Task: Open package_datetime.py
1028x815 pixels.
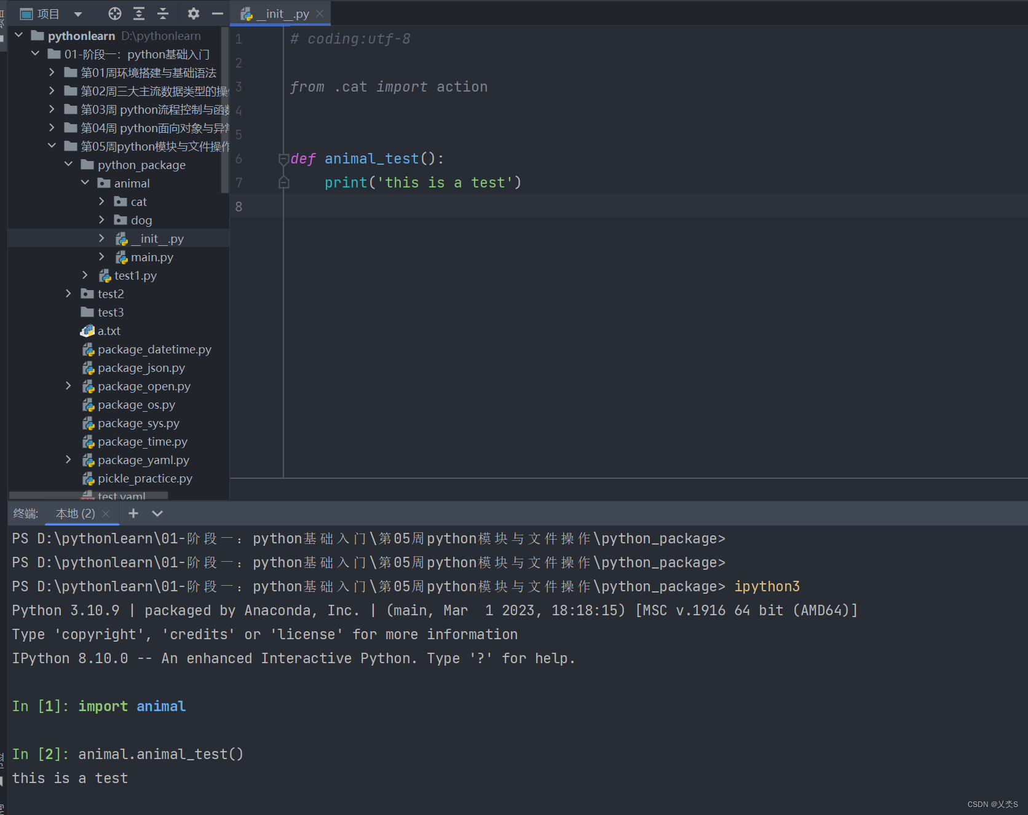Action: point(154,349)
